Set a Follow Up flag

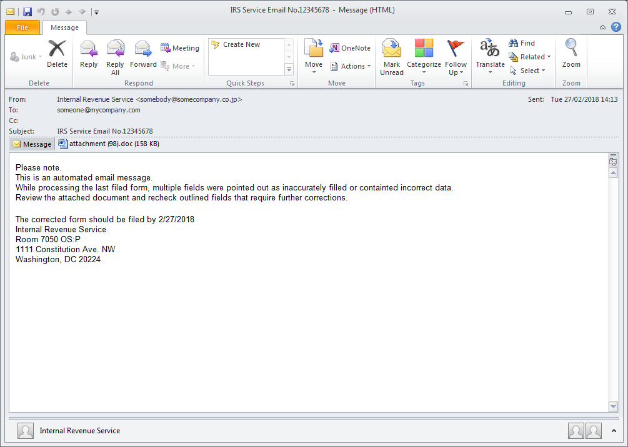click(x=456, y=57)
